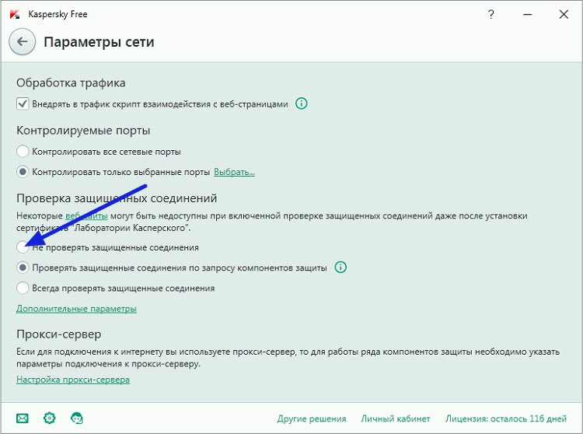Open the envelope messages icon

pyautogui.click(x=23, y=418)
